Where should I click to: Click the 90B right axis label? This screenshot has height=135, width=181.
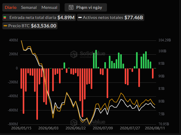[x=161, y=76]
